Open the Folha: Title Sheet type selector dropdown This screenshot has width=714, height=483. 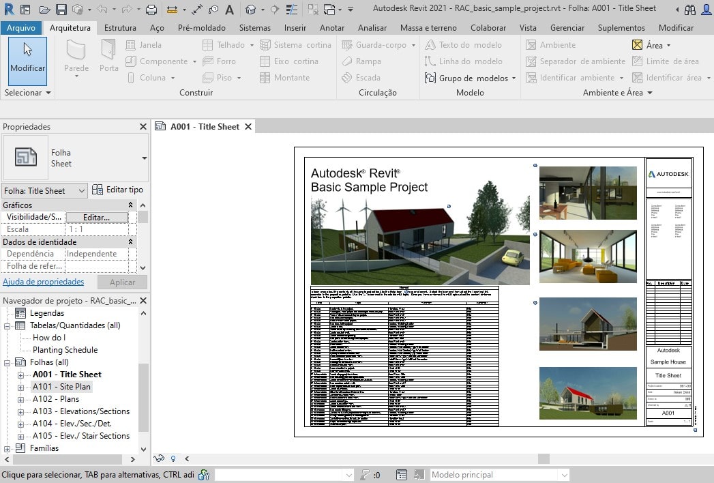click(80, 190)
